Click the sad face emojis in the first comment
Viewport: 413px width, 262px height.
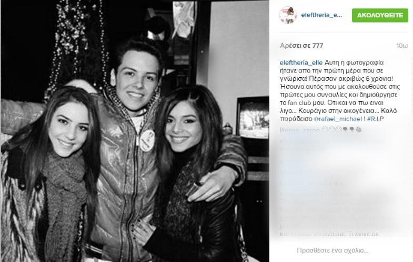click(332, 130)
